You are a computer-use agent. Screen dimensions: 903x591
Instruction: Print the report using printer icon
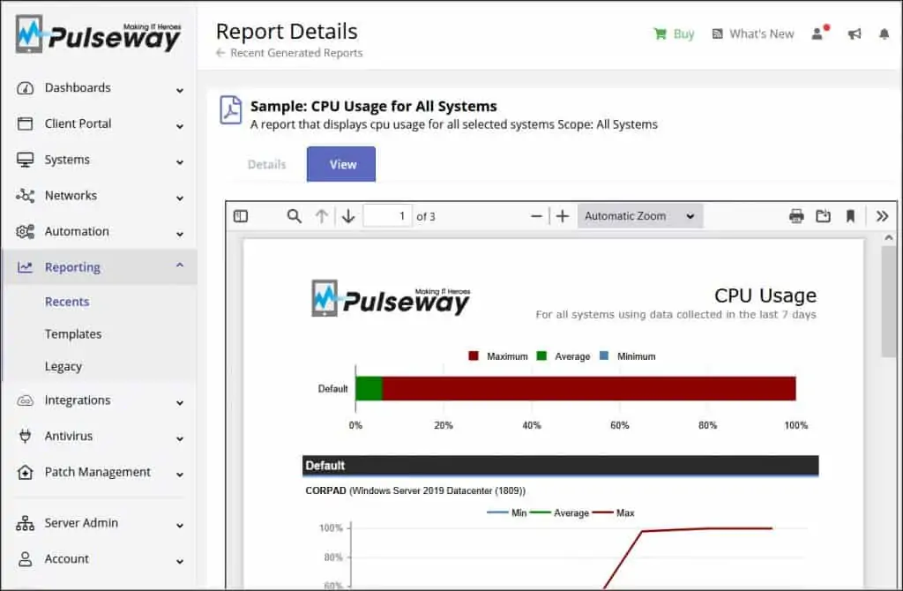tap(796, 216)
